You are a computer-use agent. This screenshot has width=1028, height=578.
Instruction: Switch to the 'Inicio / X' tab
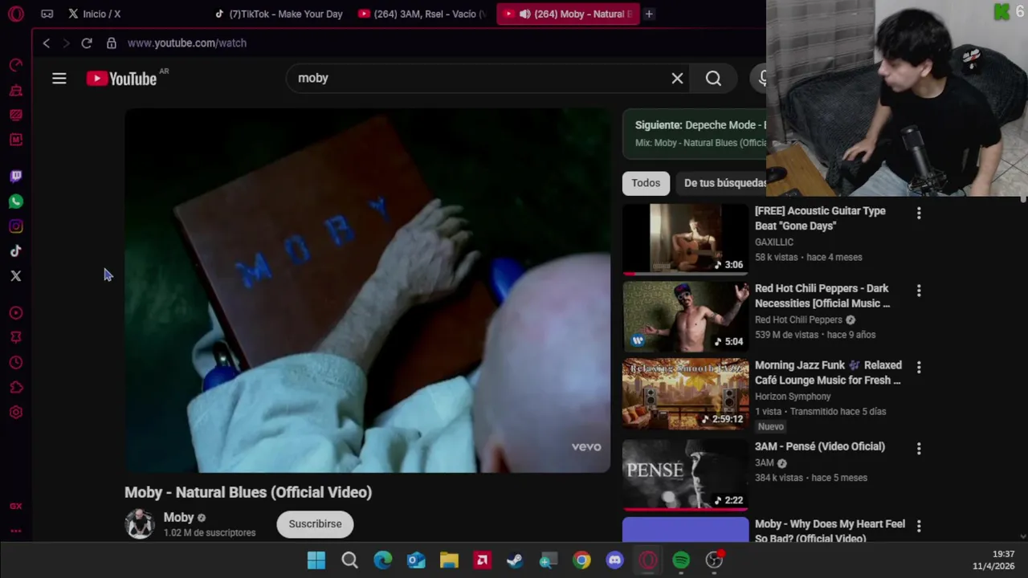pos(94,14)
